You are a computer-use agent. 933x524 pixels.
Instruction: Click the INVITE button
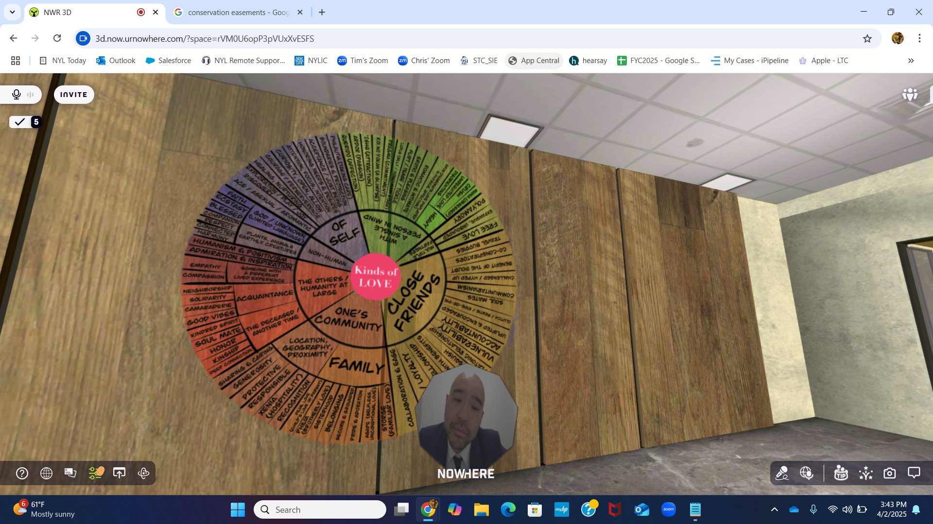pos(74,95)
